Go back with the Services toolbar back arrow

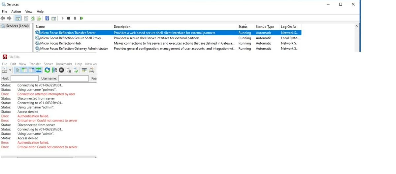point(3,18)
